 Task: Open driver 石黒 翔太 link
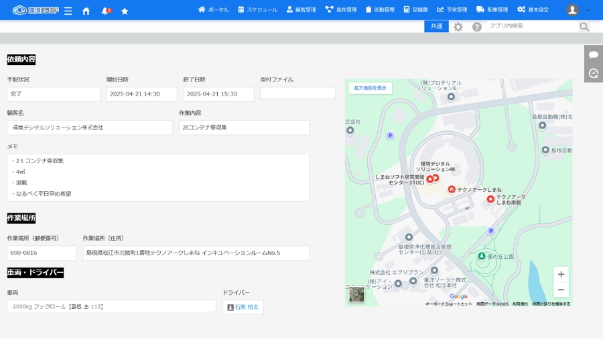(243, 307)
